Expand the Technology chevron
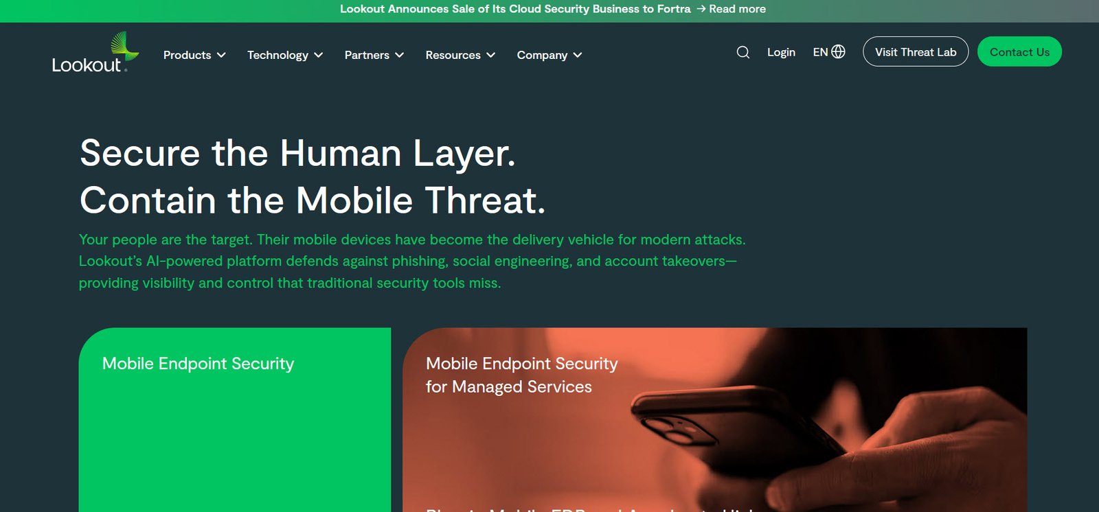 point(319,55)
